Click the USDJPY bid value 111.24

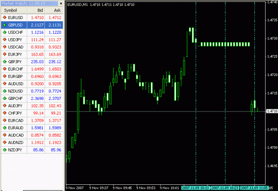[x=37, y=40]
